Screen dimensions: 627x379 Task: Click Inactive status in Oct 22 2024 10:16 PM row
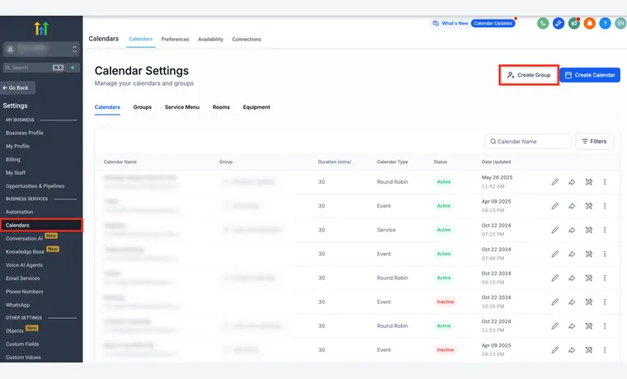click(x=445, y=302)
